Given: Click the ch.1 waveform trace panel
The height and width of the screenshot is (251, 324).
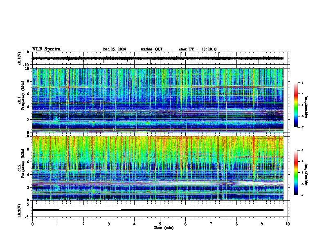Looking at the screenshot, I should coord(161,58).
